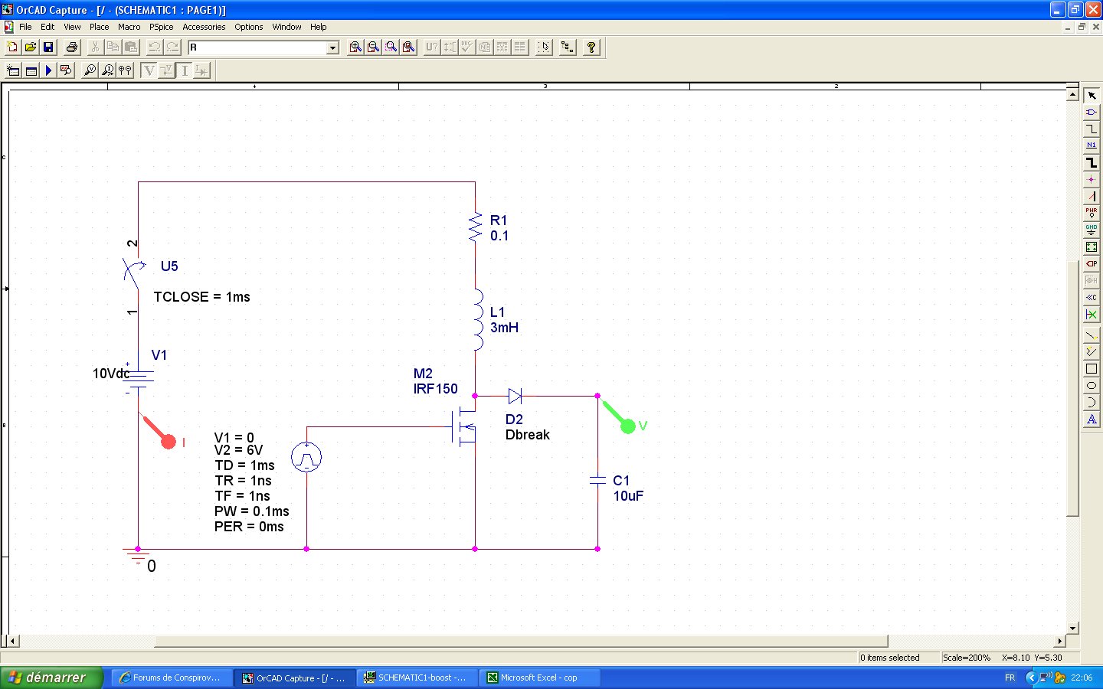The width and height of the screenshot is (1103, 689).
Task: Click the Zoom In magnifier icon
Action: pos(355,47)
